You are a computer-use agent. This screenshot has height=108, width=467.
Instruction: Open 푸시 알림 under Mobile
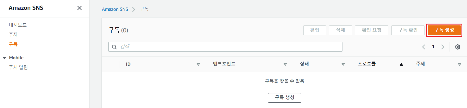click(x=18, y=67)
